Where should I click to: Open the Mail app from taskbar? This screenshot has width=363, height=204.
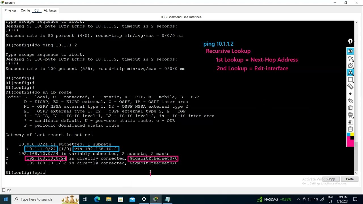pos(132,199)
